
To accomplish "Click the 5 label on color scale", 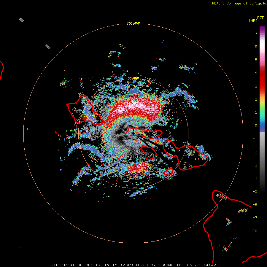I will point(256,60).
